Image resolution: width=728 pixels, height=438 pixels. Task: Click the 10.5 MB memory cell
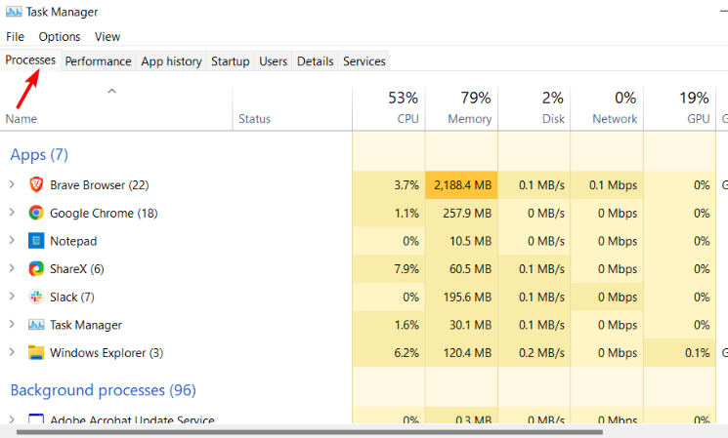(x=461, y=241)
